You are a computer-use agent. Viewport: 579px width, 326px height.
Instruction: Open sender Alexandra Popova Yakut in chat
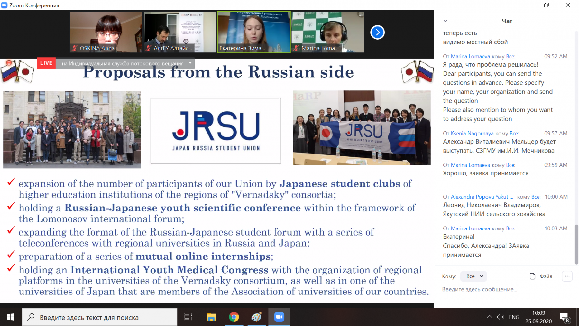coord(482,197)
